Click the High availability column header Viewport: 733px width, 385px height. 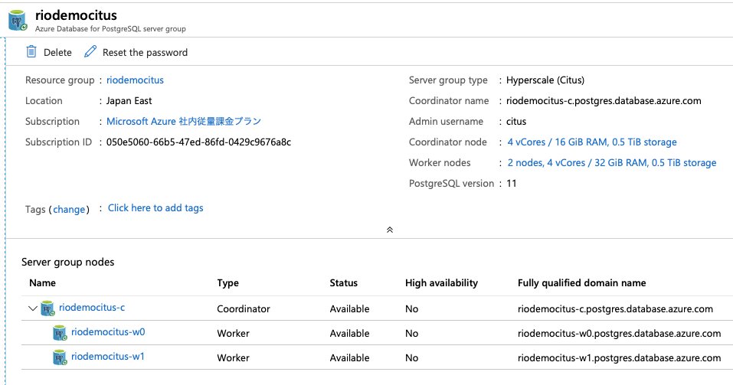tap(442, 282)
